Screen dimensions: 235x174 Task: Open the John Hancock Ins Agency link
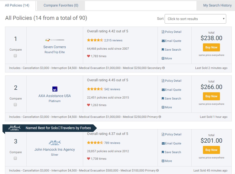coord(55,149)
